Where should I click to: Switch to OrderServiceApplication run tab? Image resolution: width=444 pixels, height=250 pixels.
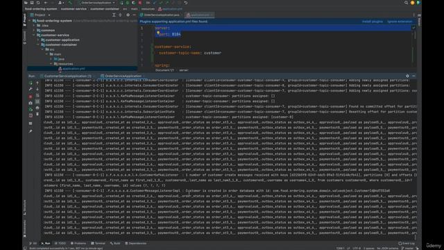point(121,76)
